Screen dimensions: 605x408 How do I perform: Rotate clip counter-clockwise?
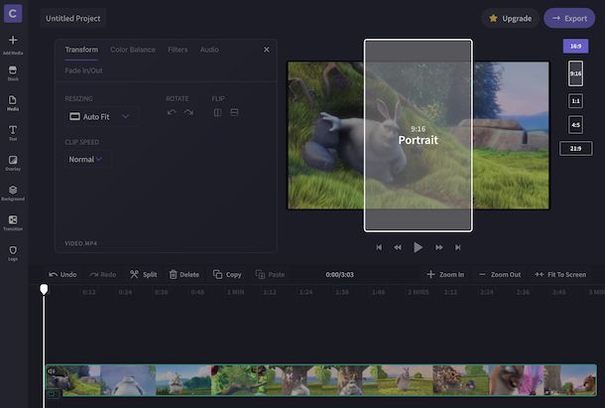click(172, 112)
